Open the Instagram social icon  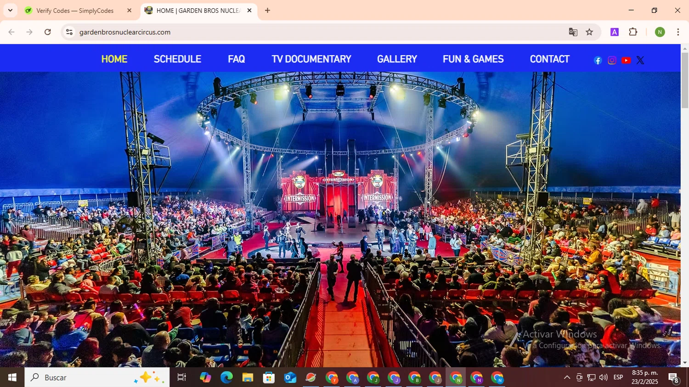click(612, 61)
